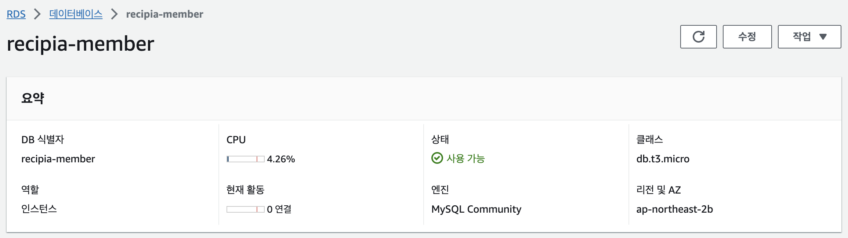Click the 수정 modify button
The height and width of the screenshot is (238, 848).
pos(747,36)
